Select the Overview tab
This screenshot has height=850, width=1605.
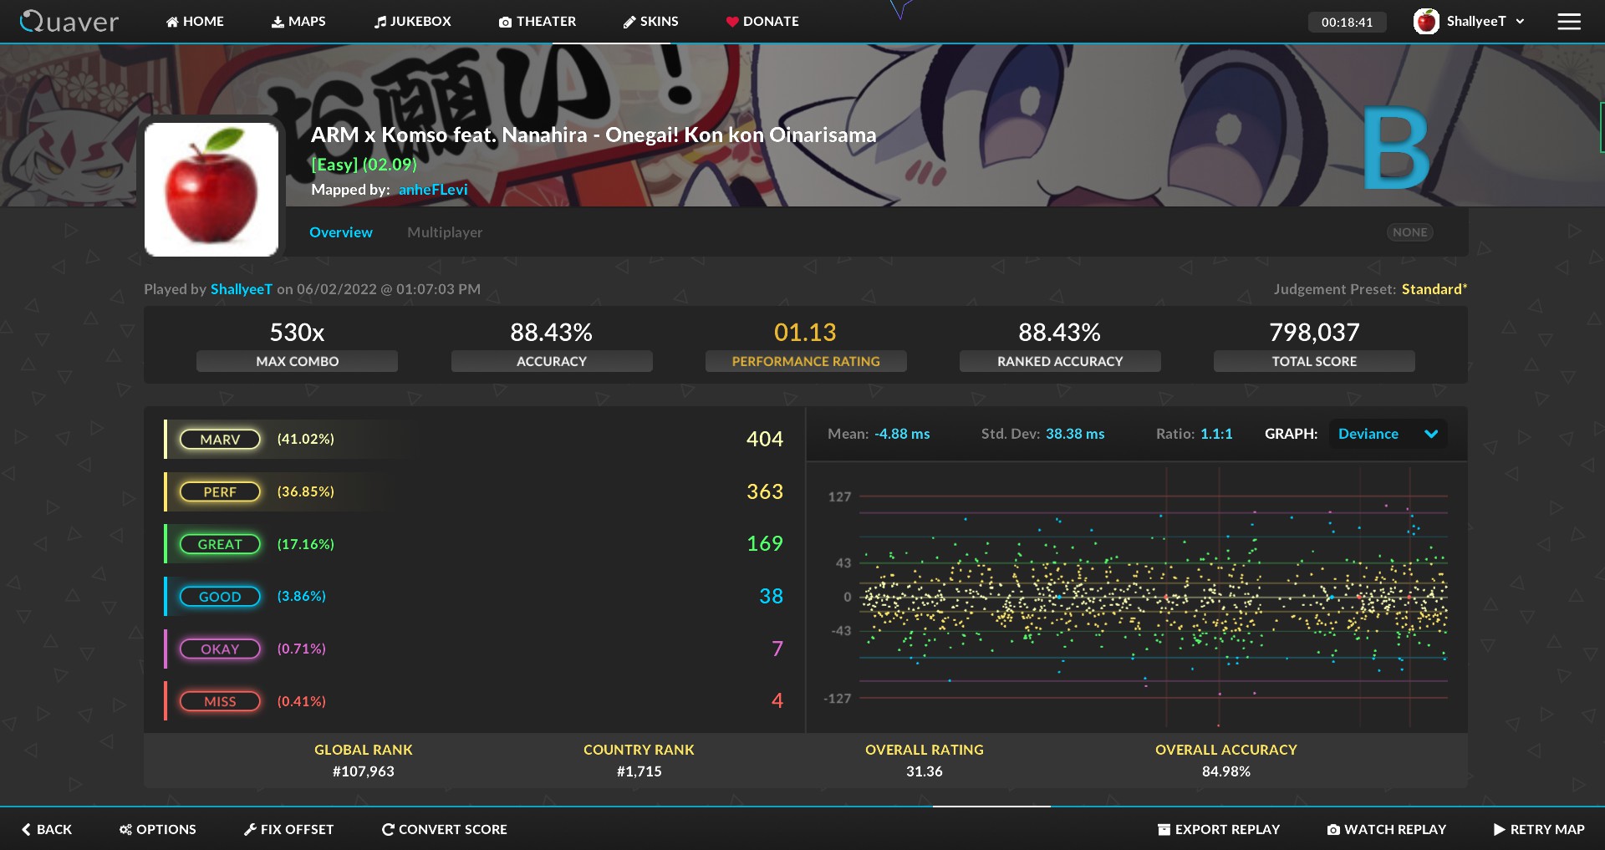click(341, 232)
